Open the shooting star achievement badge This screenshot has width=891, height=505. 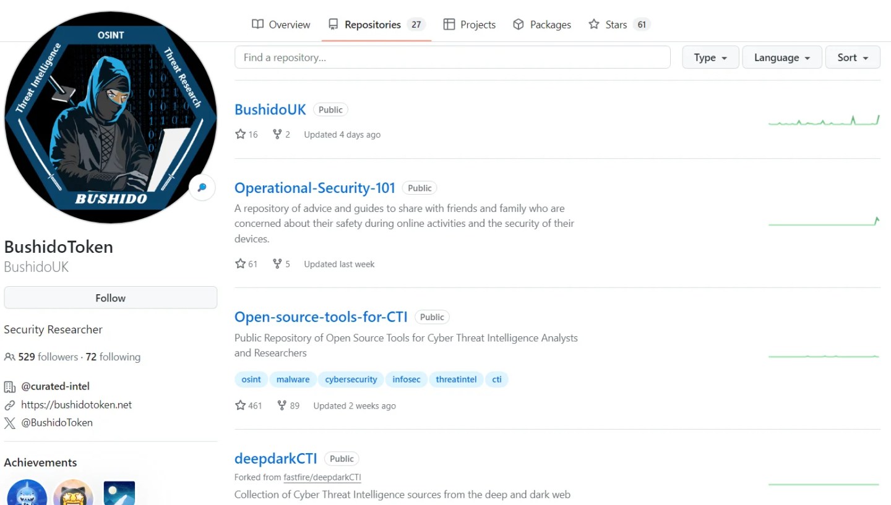(x=119, y=492)
